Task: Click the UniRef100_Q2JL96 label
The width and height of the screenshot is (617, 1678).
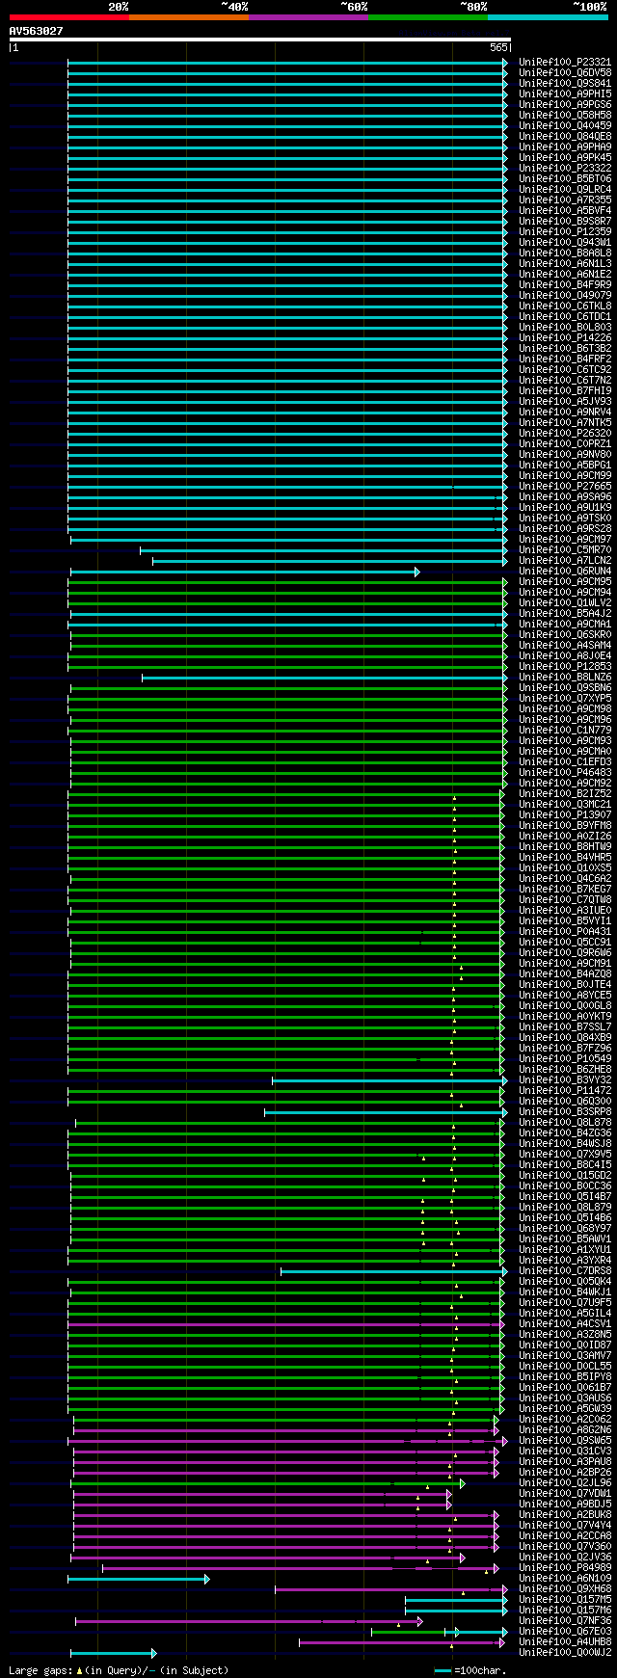Action: pyautogui.click(x=565, y=1482)
